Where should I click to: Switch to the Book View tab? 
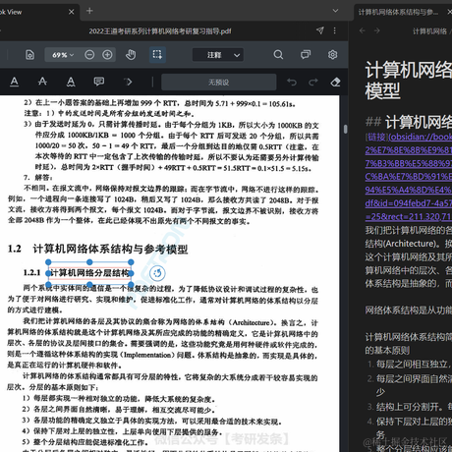32,12
